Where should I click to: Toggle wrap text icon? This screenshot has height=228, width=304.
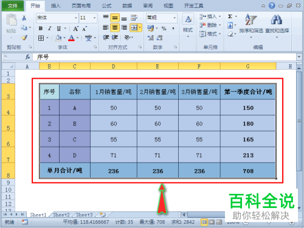[134, 18]
